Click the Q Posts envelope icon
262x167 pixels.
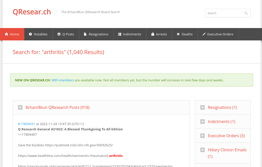point(59,34)
